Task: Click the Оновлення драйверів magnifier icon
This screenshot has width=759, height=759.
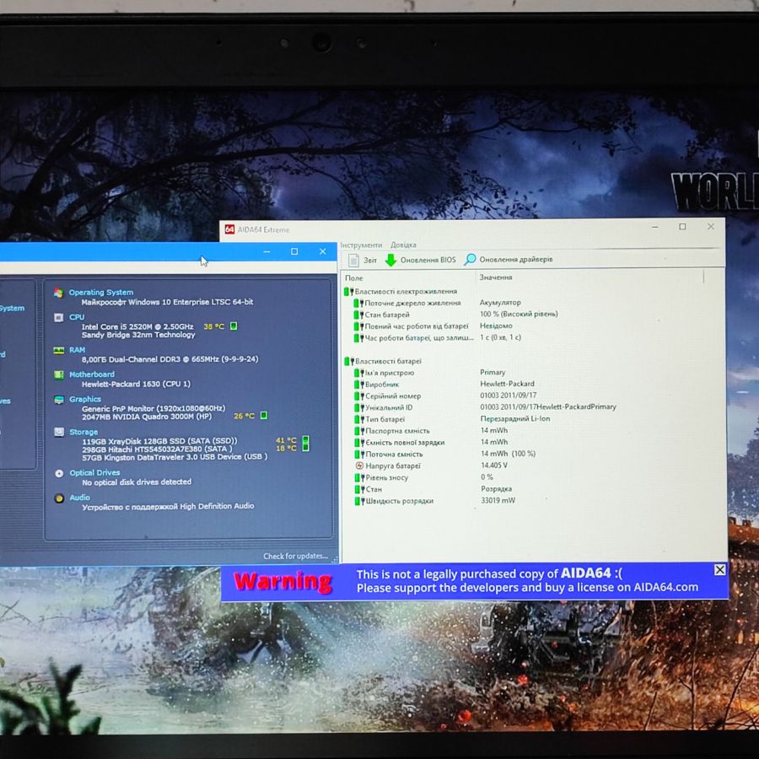Action: 470,260
